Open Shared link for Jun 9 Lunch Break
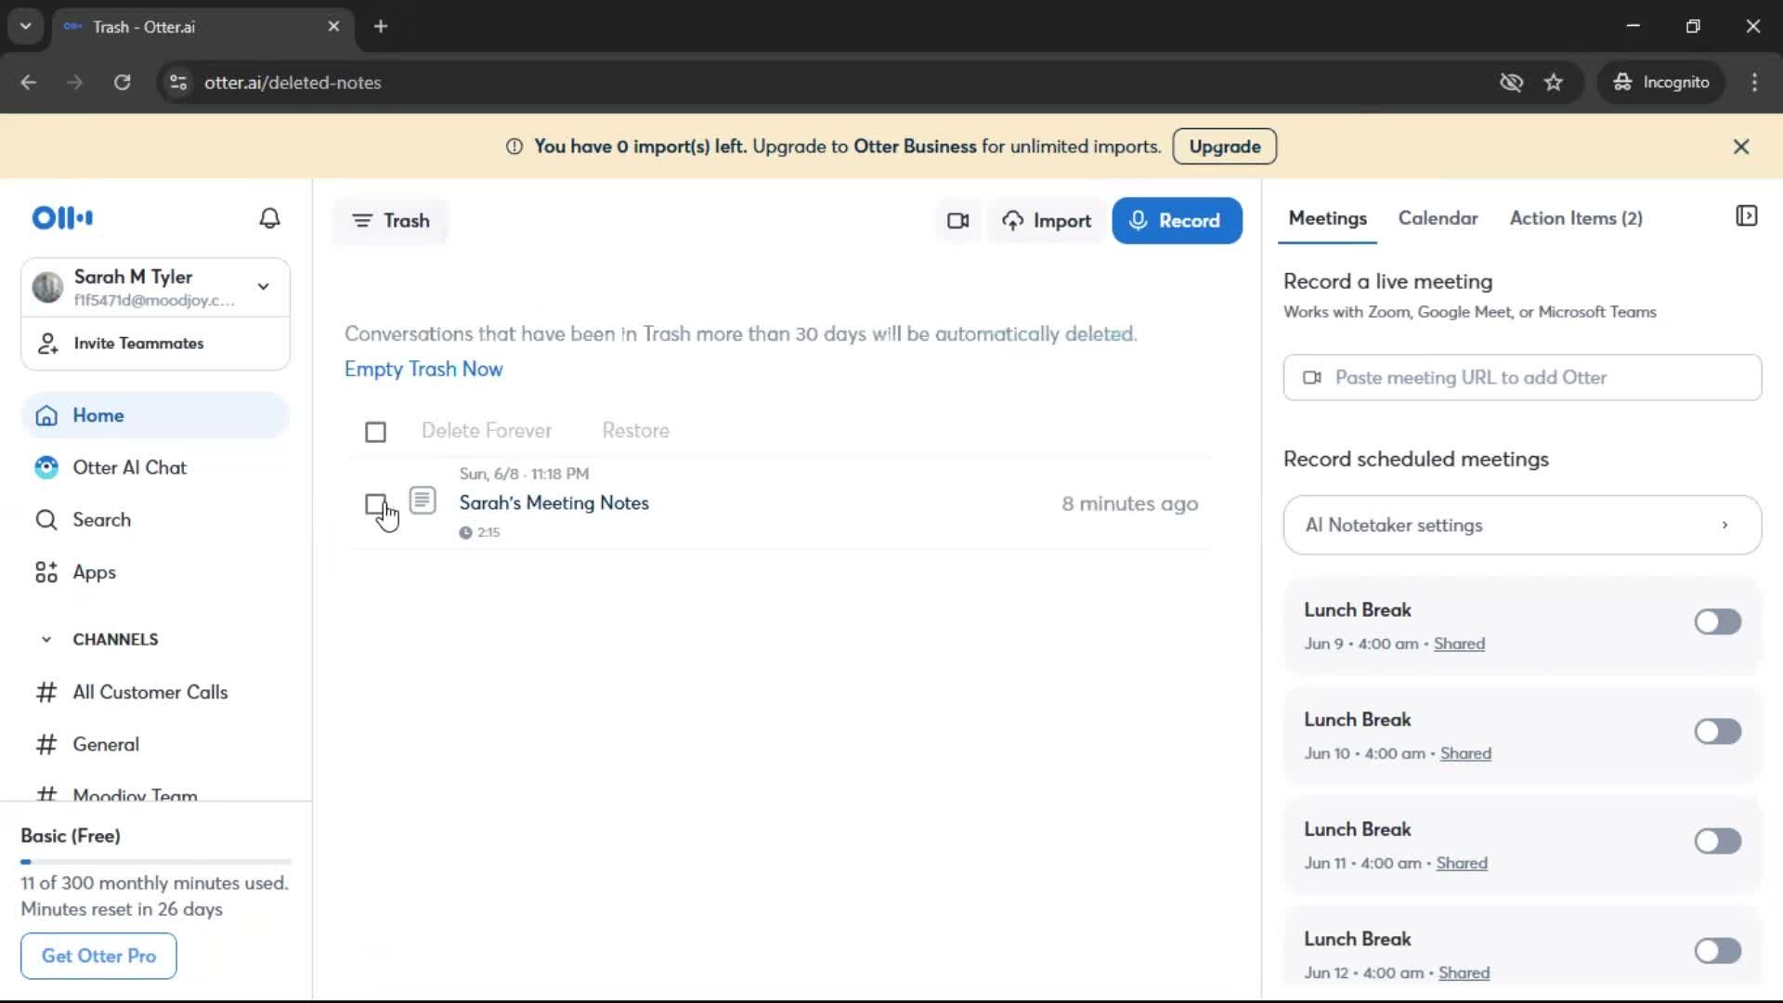The height and width of the screenshot is (1003, 1783). 1459,644
